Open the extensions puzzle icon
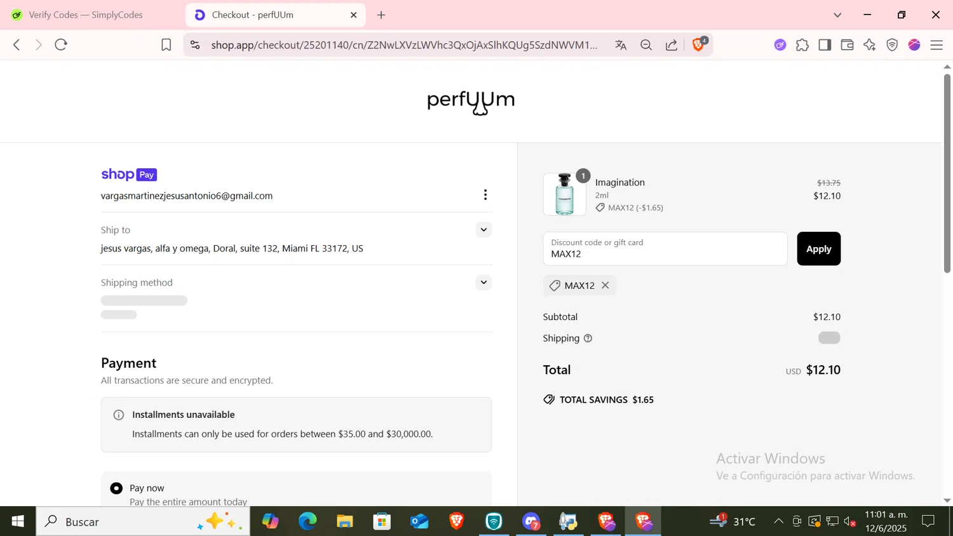Image resolution: width=953 pixels, height=536 pixels. point(802,45)
